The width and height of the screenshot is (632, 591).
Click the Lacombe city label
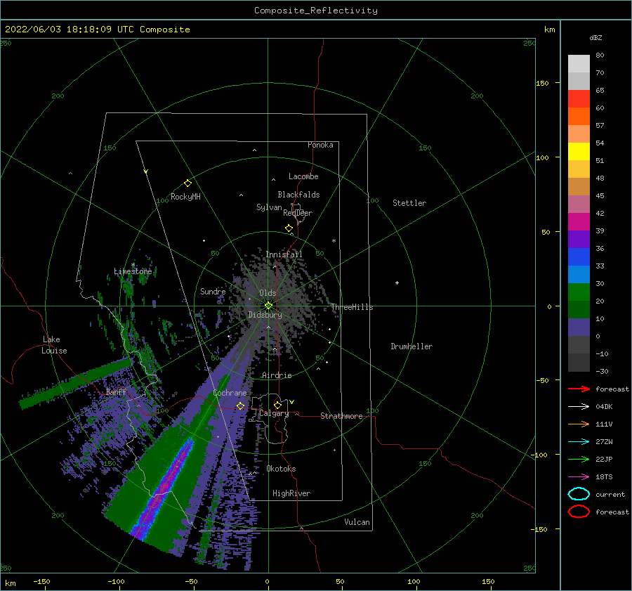(x=303, y=176)
